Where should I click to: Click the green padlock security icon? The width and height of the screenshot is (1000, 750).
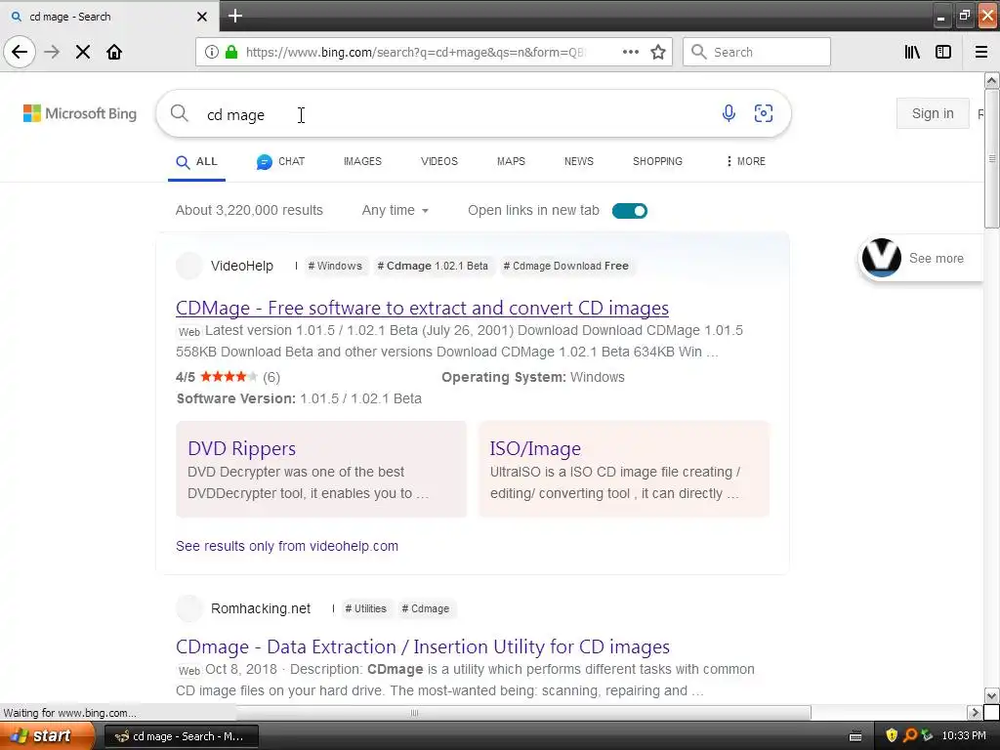point(231,52)
